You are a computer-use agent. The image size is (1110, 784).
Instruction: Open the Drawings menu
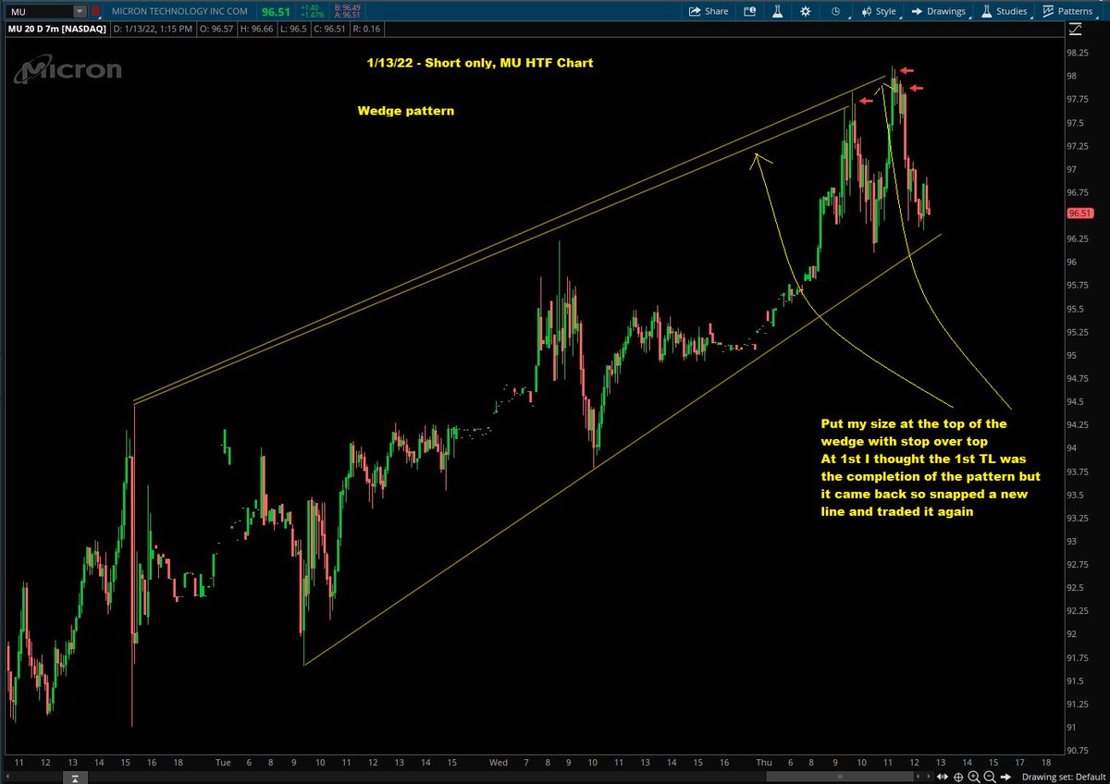(x=937, y=11)
